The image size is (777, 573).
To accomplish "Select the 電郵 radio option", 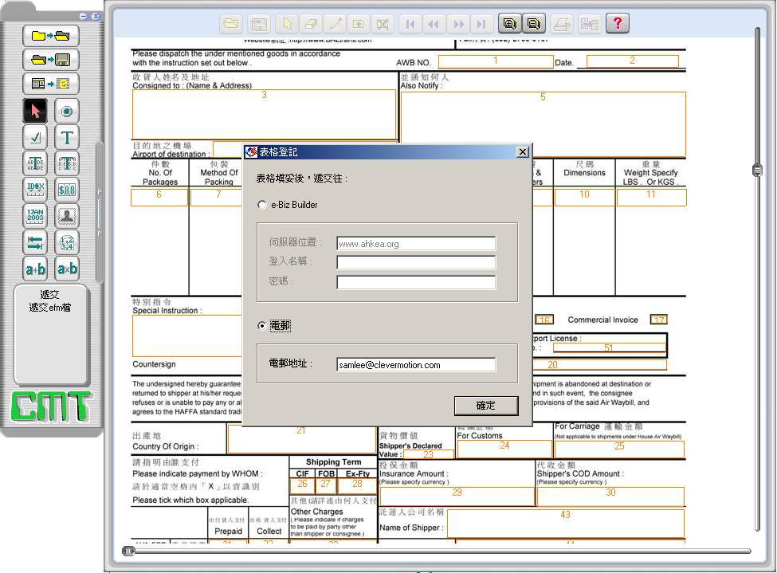I will pos(262,326).
